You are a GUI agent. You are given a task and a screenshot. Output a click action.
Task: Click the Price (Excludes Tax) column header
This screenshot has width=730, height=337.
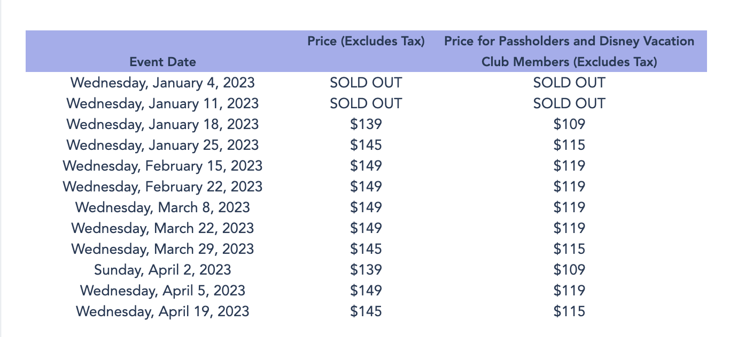tap(366, 41)
